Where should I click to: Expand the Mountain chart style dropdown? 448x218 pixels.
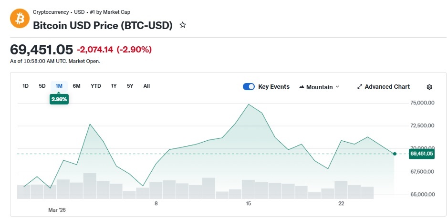tap(337, 87)
